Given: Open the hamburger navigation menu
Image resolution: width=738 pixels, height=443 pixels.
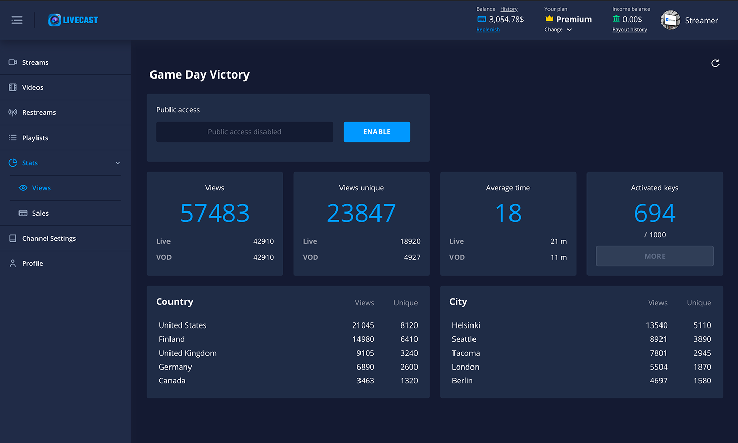Looking at the screenshot, I should coord(16,20).
